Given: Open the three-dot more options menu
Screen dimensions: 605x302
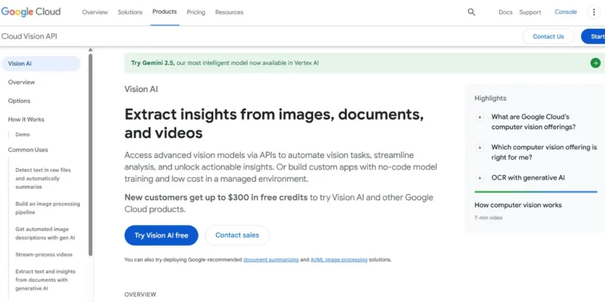Looking at the screenshot, I should coord(594,12).
